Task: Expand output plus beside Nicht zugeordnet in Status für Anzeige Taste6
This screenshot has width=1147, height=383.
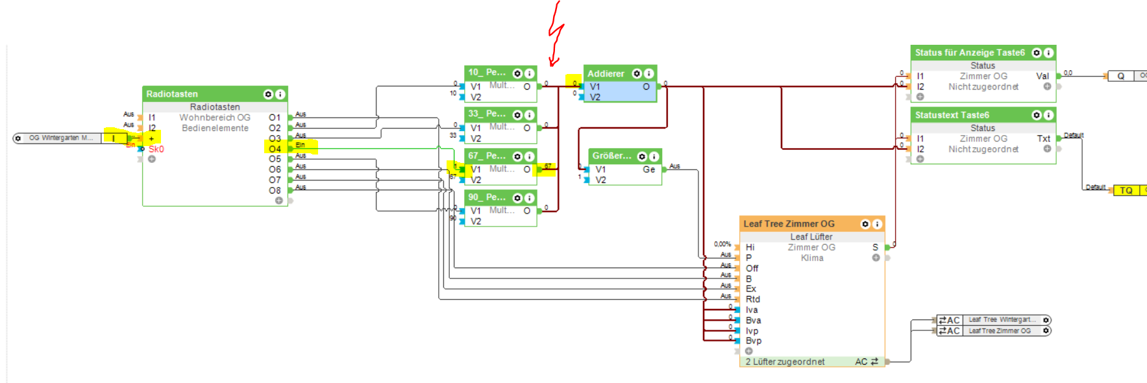Action: click(1047, 86)
